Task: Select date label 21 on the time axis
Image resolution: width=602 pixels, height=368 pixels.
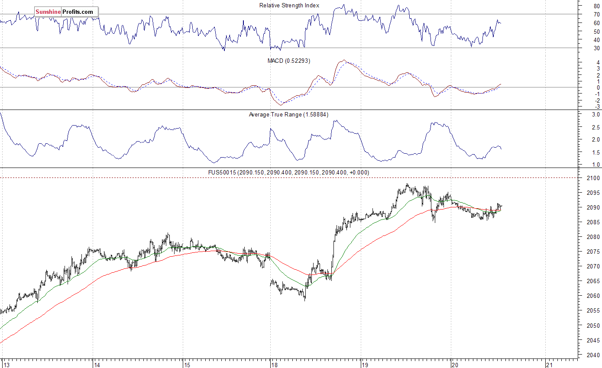Action: [550, 365]
